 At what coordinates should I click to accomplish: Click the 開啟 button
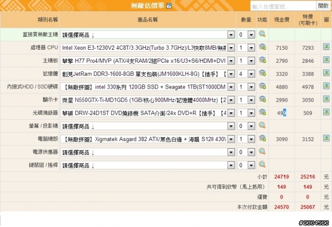pos(323,6)
